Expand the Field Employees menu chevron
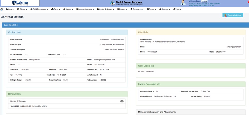The height and width of the screenshot is (115, 249). click(47, 9)
